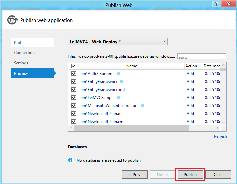Click inside the file search box
Viewport: 237px width, 184px height.
202,56
